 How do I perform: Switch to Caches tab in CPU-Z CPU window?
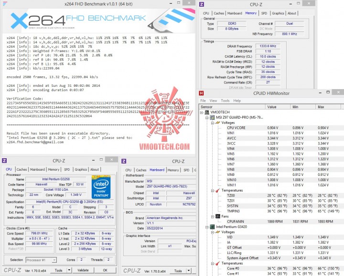coord(21,169)
